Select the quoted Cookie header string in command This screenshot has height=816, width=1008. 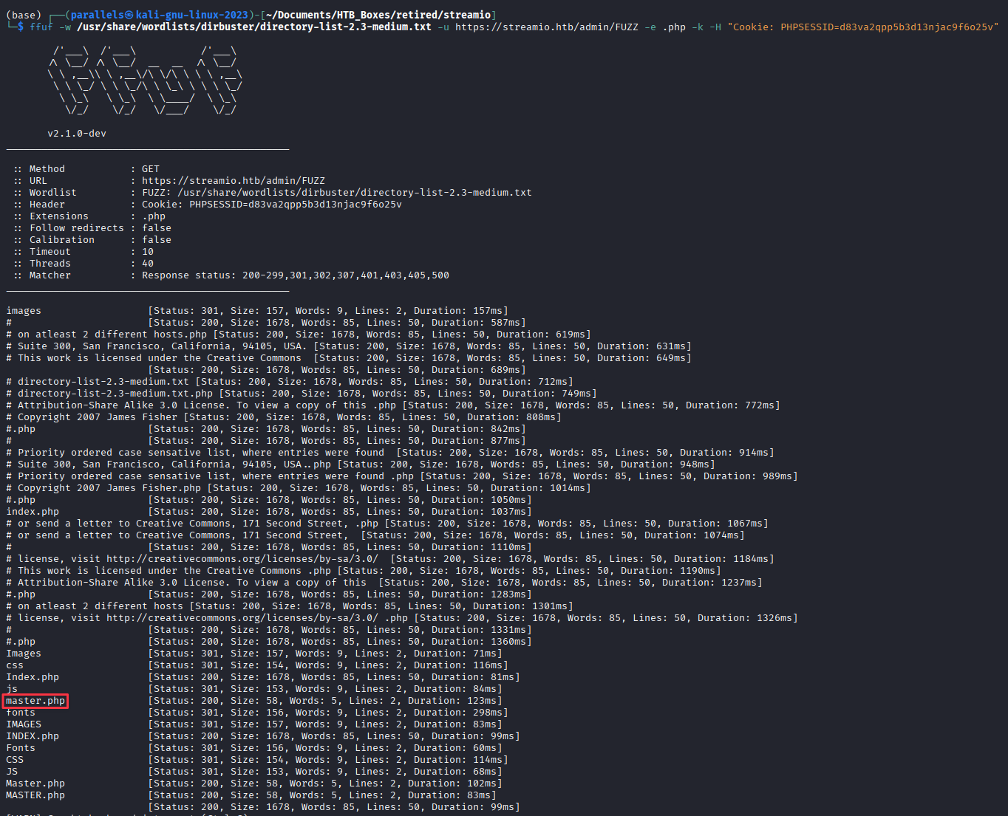(863, 27)
